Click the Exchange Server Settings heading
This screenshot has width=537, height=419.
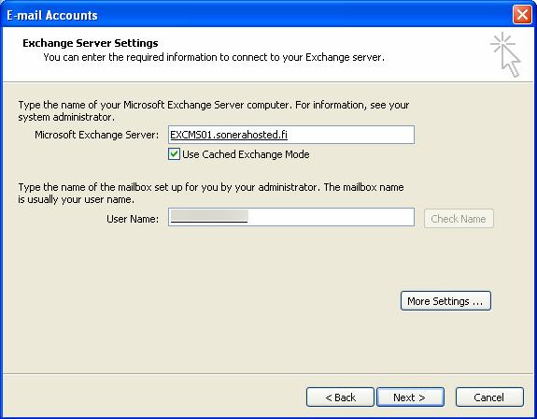[91, 43]
